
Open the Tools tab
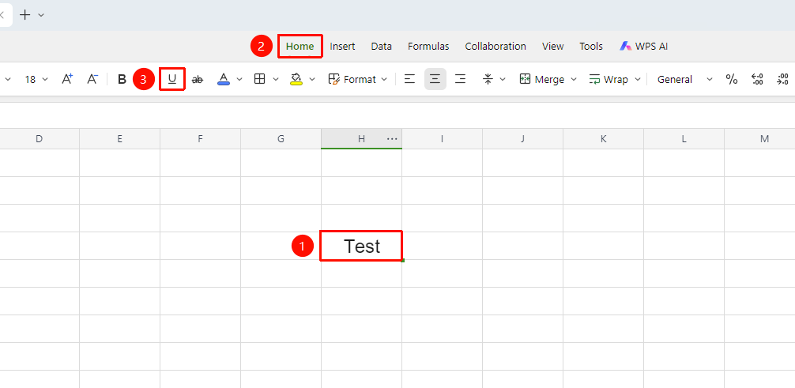click(x=591, y=46)
